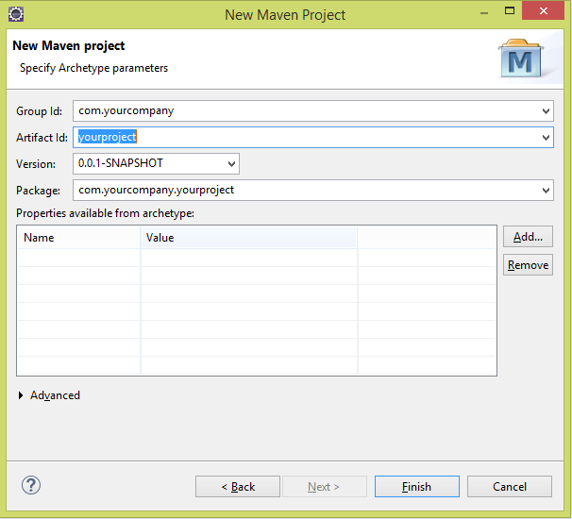572x519 pixels.
Task: Click the disabled Next button
Action: (325, 487)
